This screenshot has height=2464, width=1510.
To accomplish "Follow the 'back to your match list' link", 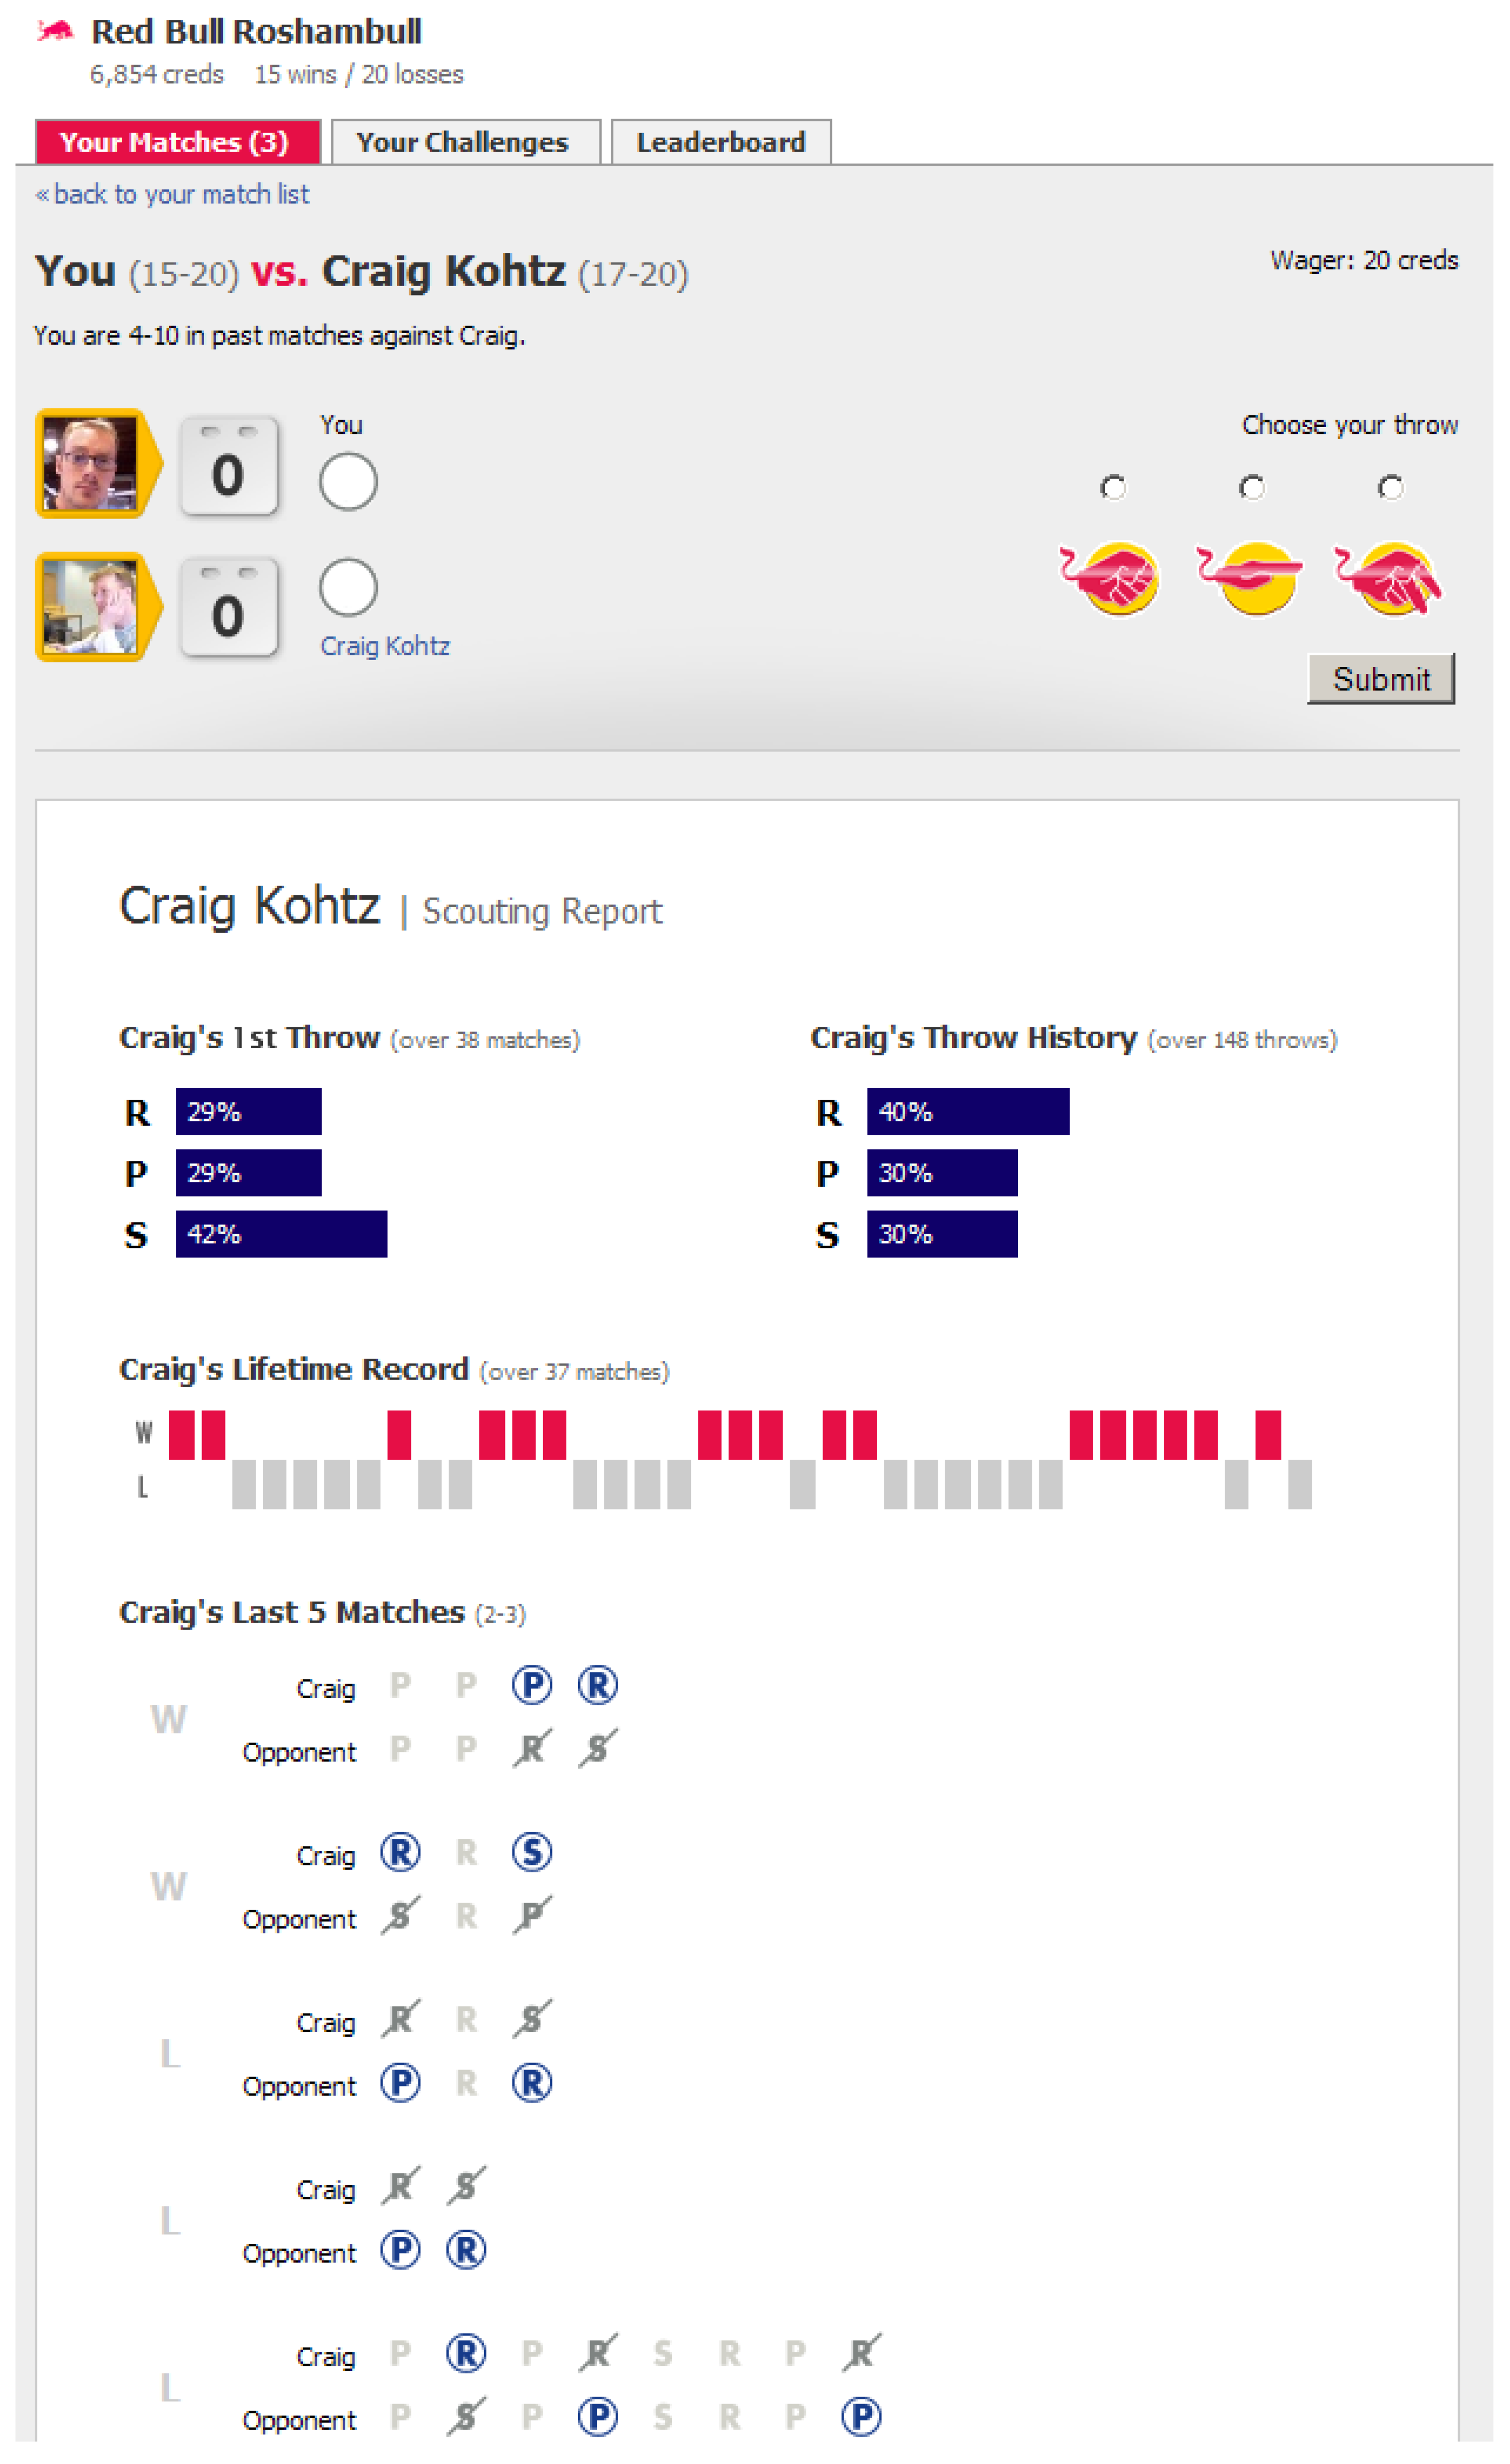I will tap(180, 194).
